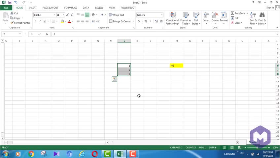Apply the yellow fill color
This screenshot has height=158, width=280.
pos(62,21)
